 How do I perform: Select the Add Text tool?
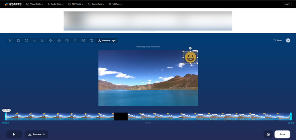(91, 41)
